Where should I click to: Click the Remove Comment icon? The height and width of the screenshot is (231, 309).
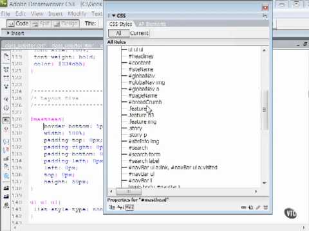coord(6,150)
